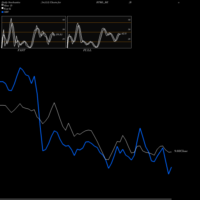Click the 39.51 value in FAST chart
This screenshot has height=200, width=200.
59,34
